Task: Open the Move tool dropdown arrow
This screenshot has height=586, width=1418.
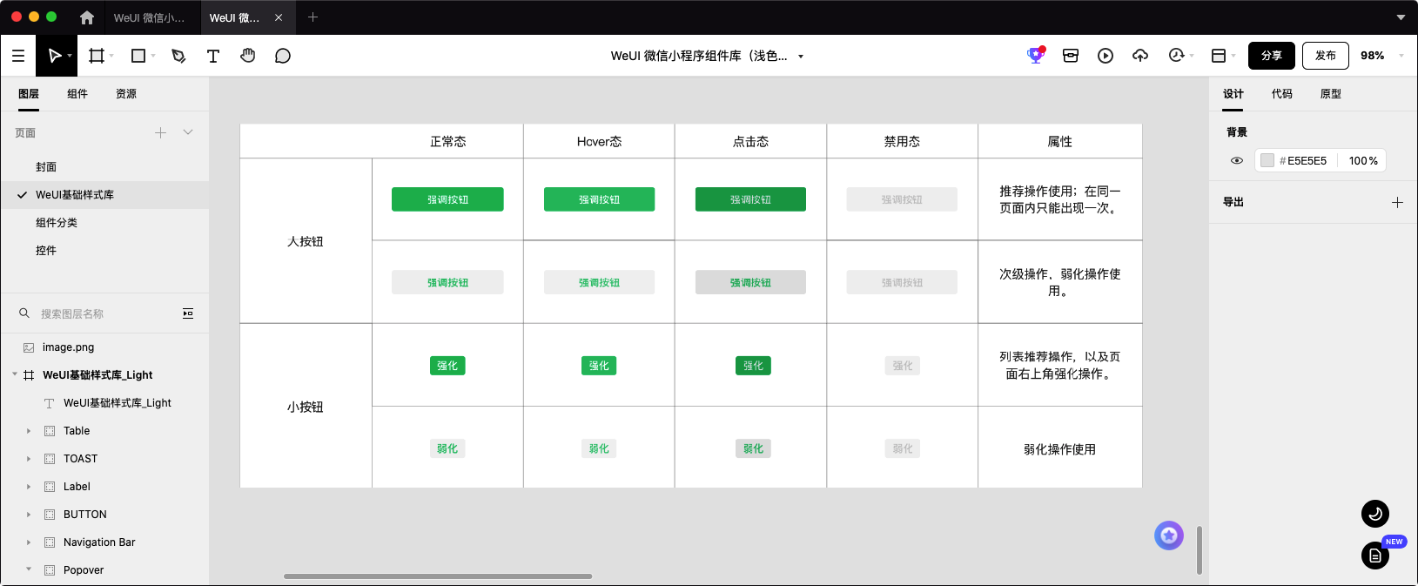Action: point(70,56)
